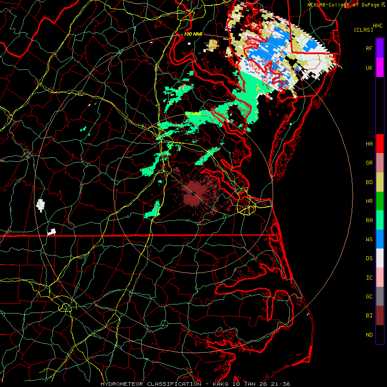
Task: Click the HA red legend swatch
Action: pyautogui.click(x=380, y=144)
